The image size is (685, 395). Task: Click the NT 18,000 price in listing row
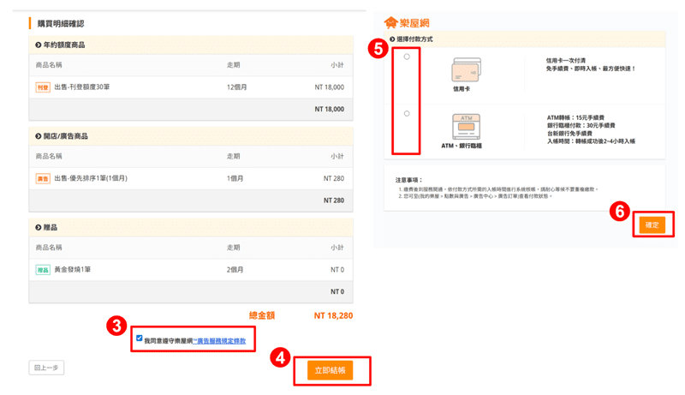click(x=330, y=87)
